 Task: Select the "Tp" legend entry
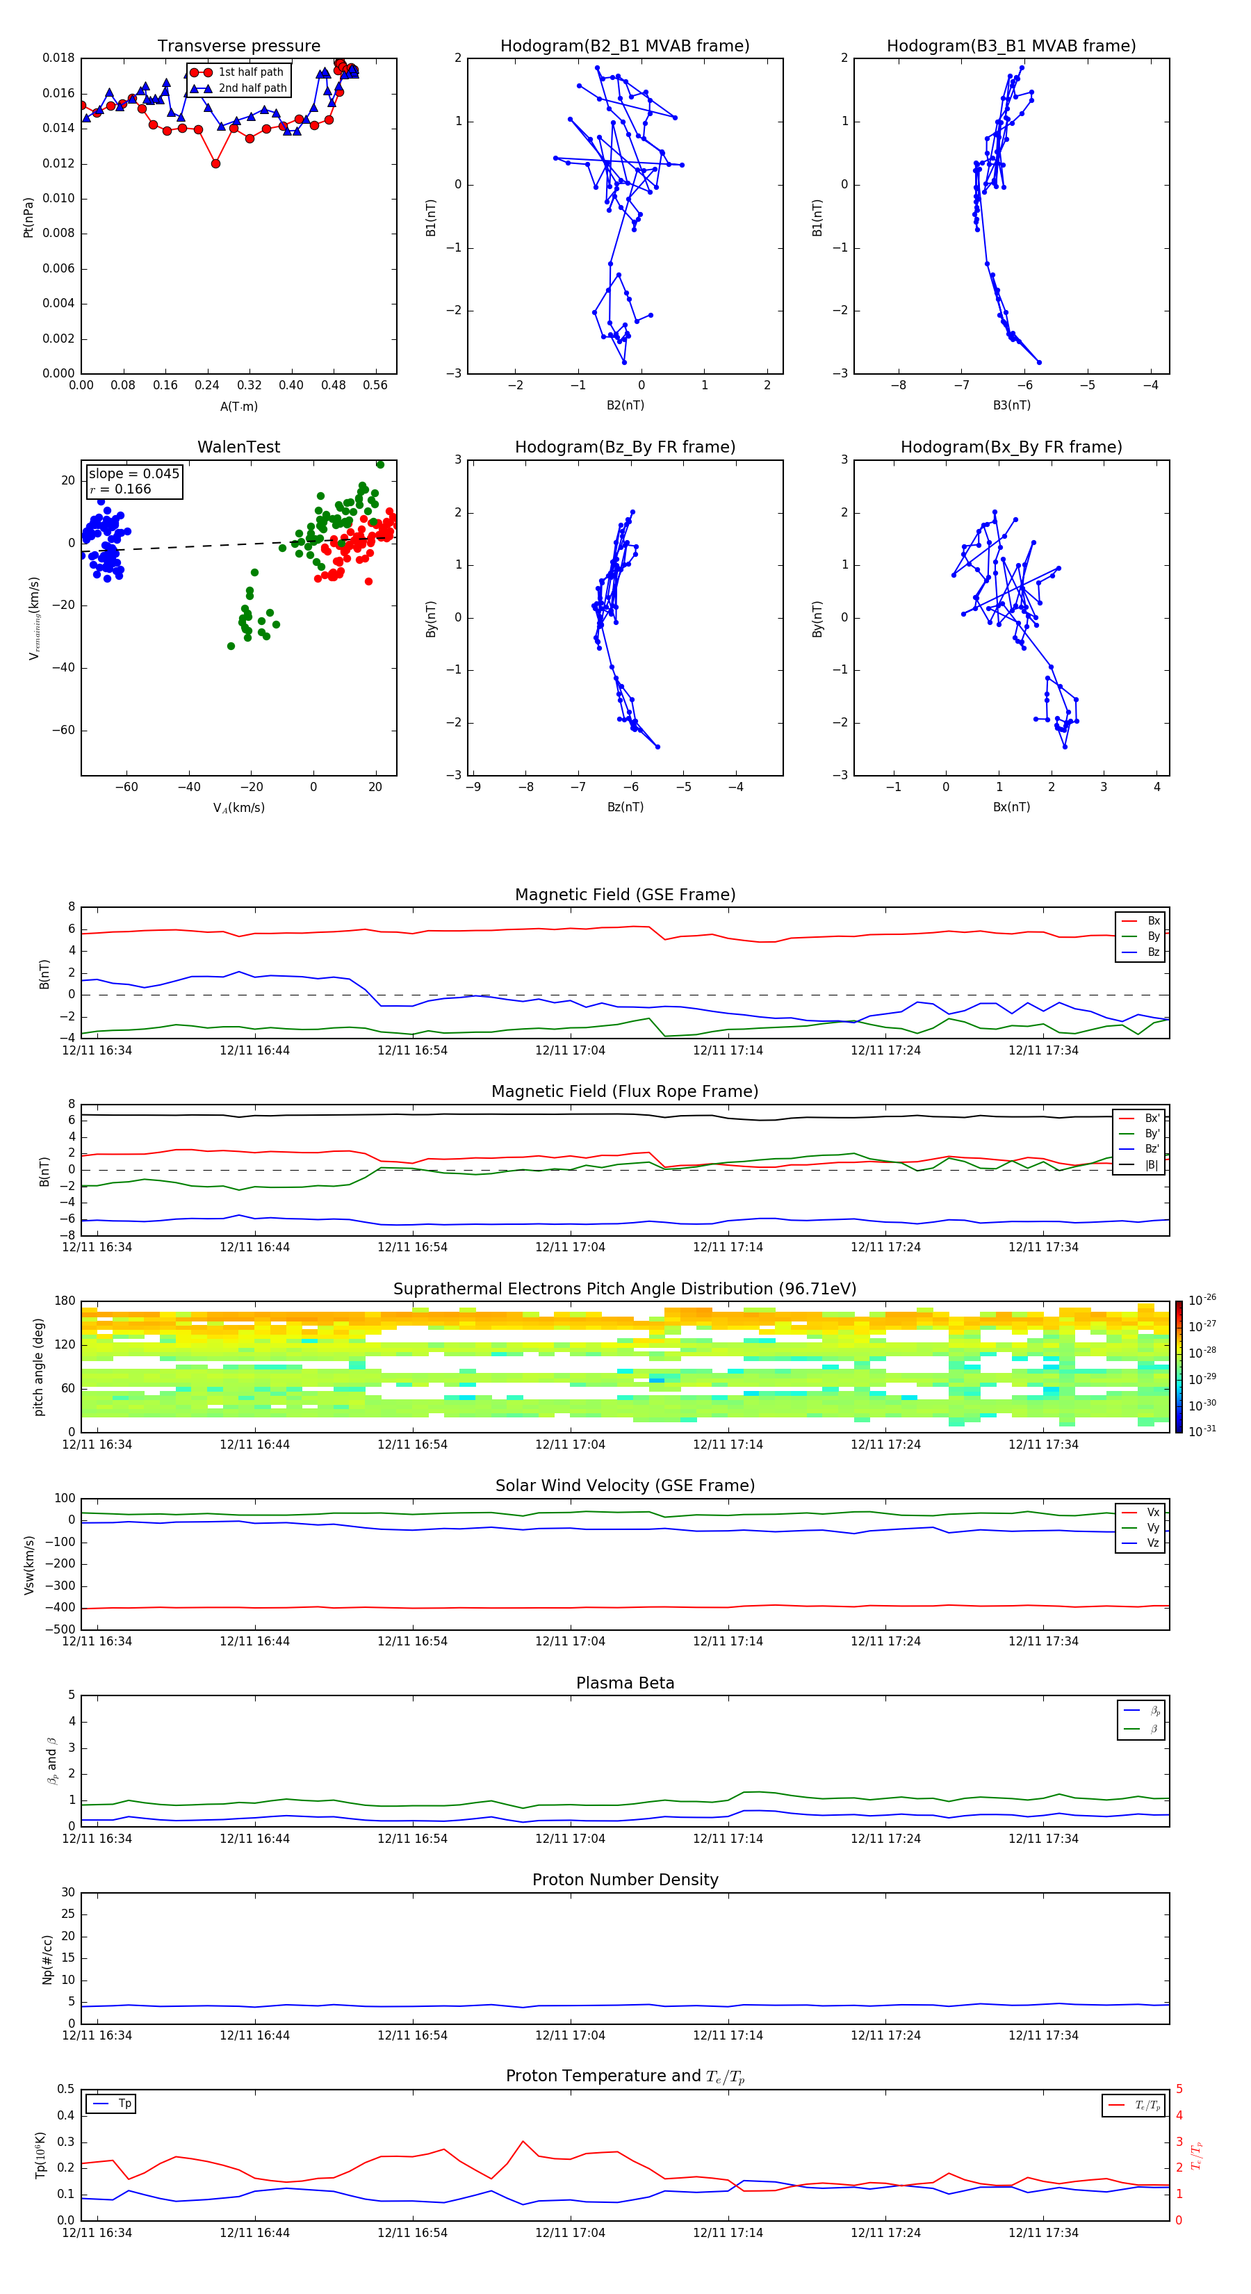click(112, 2104)
